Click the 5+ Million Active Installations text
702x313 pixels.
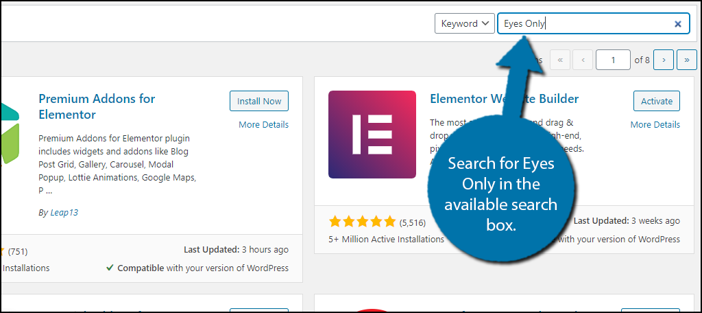coord(387,240)
